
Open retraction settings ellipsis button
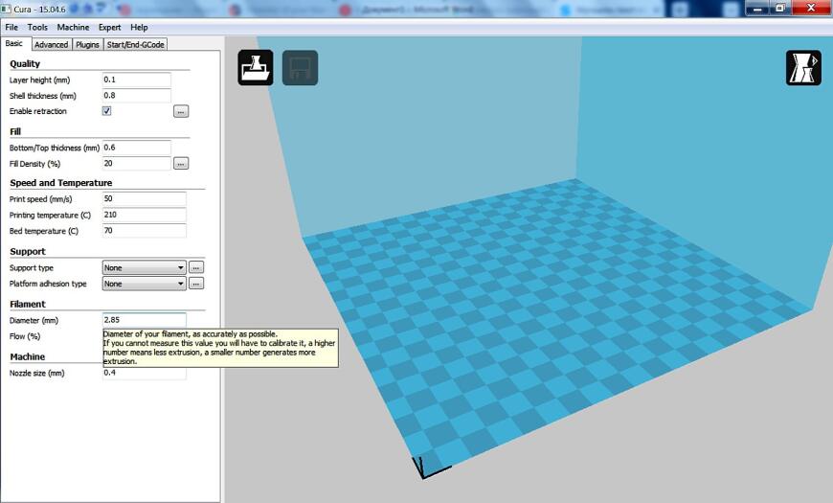point(181,111)
